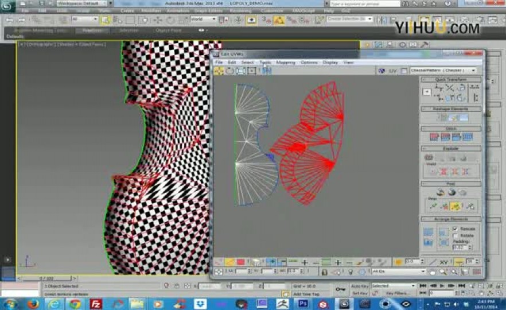Toggle the XY axis constraint button
Image resolution: width=506 pixels, height=310 pixels.
click(x=443, y=262)
